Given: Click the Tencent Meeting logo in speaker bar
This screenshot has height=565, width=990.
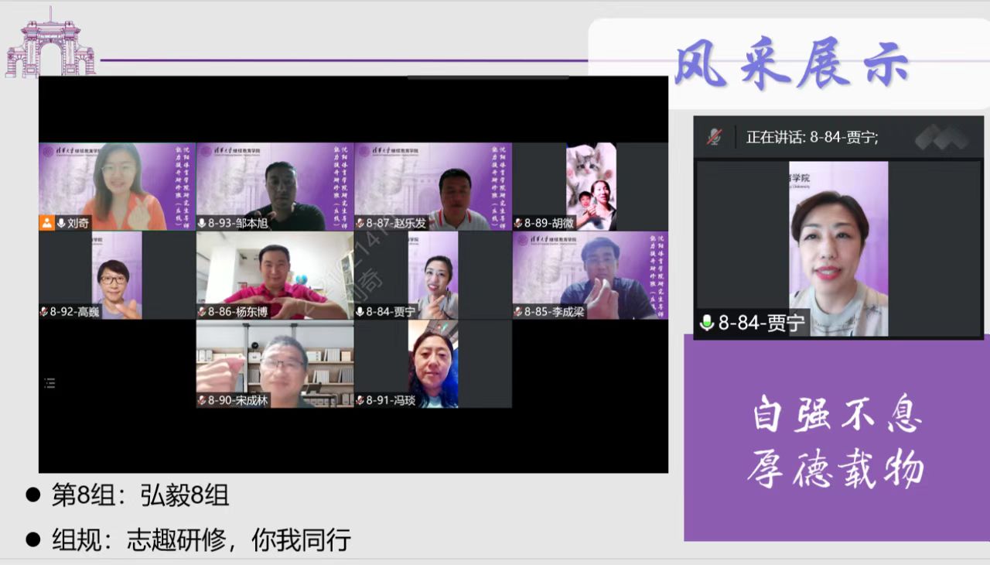Looking at the screenshot, I should (940, 137).
